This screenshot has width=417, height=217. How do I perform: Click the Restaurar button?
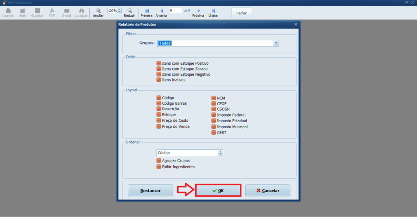point(151,191)
